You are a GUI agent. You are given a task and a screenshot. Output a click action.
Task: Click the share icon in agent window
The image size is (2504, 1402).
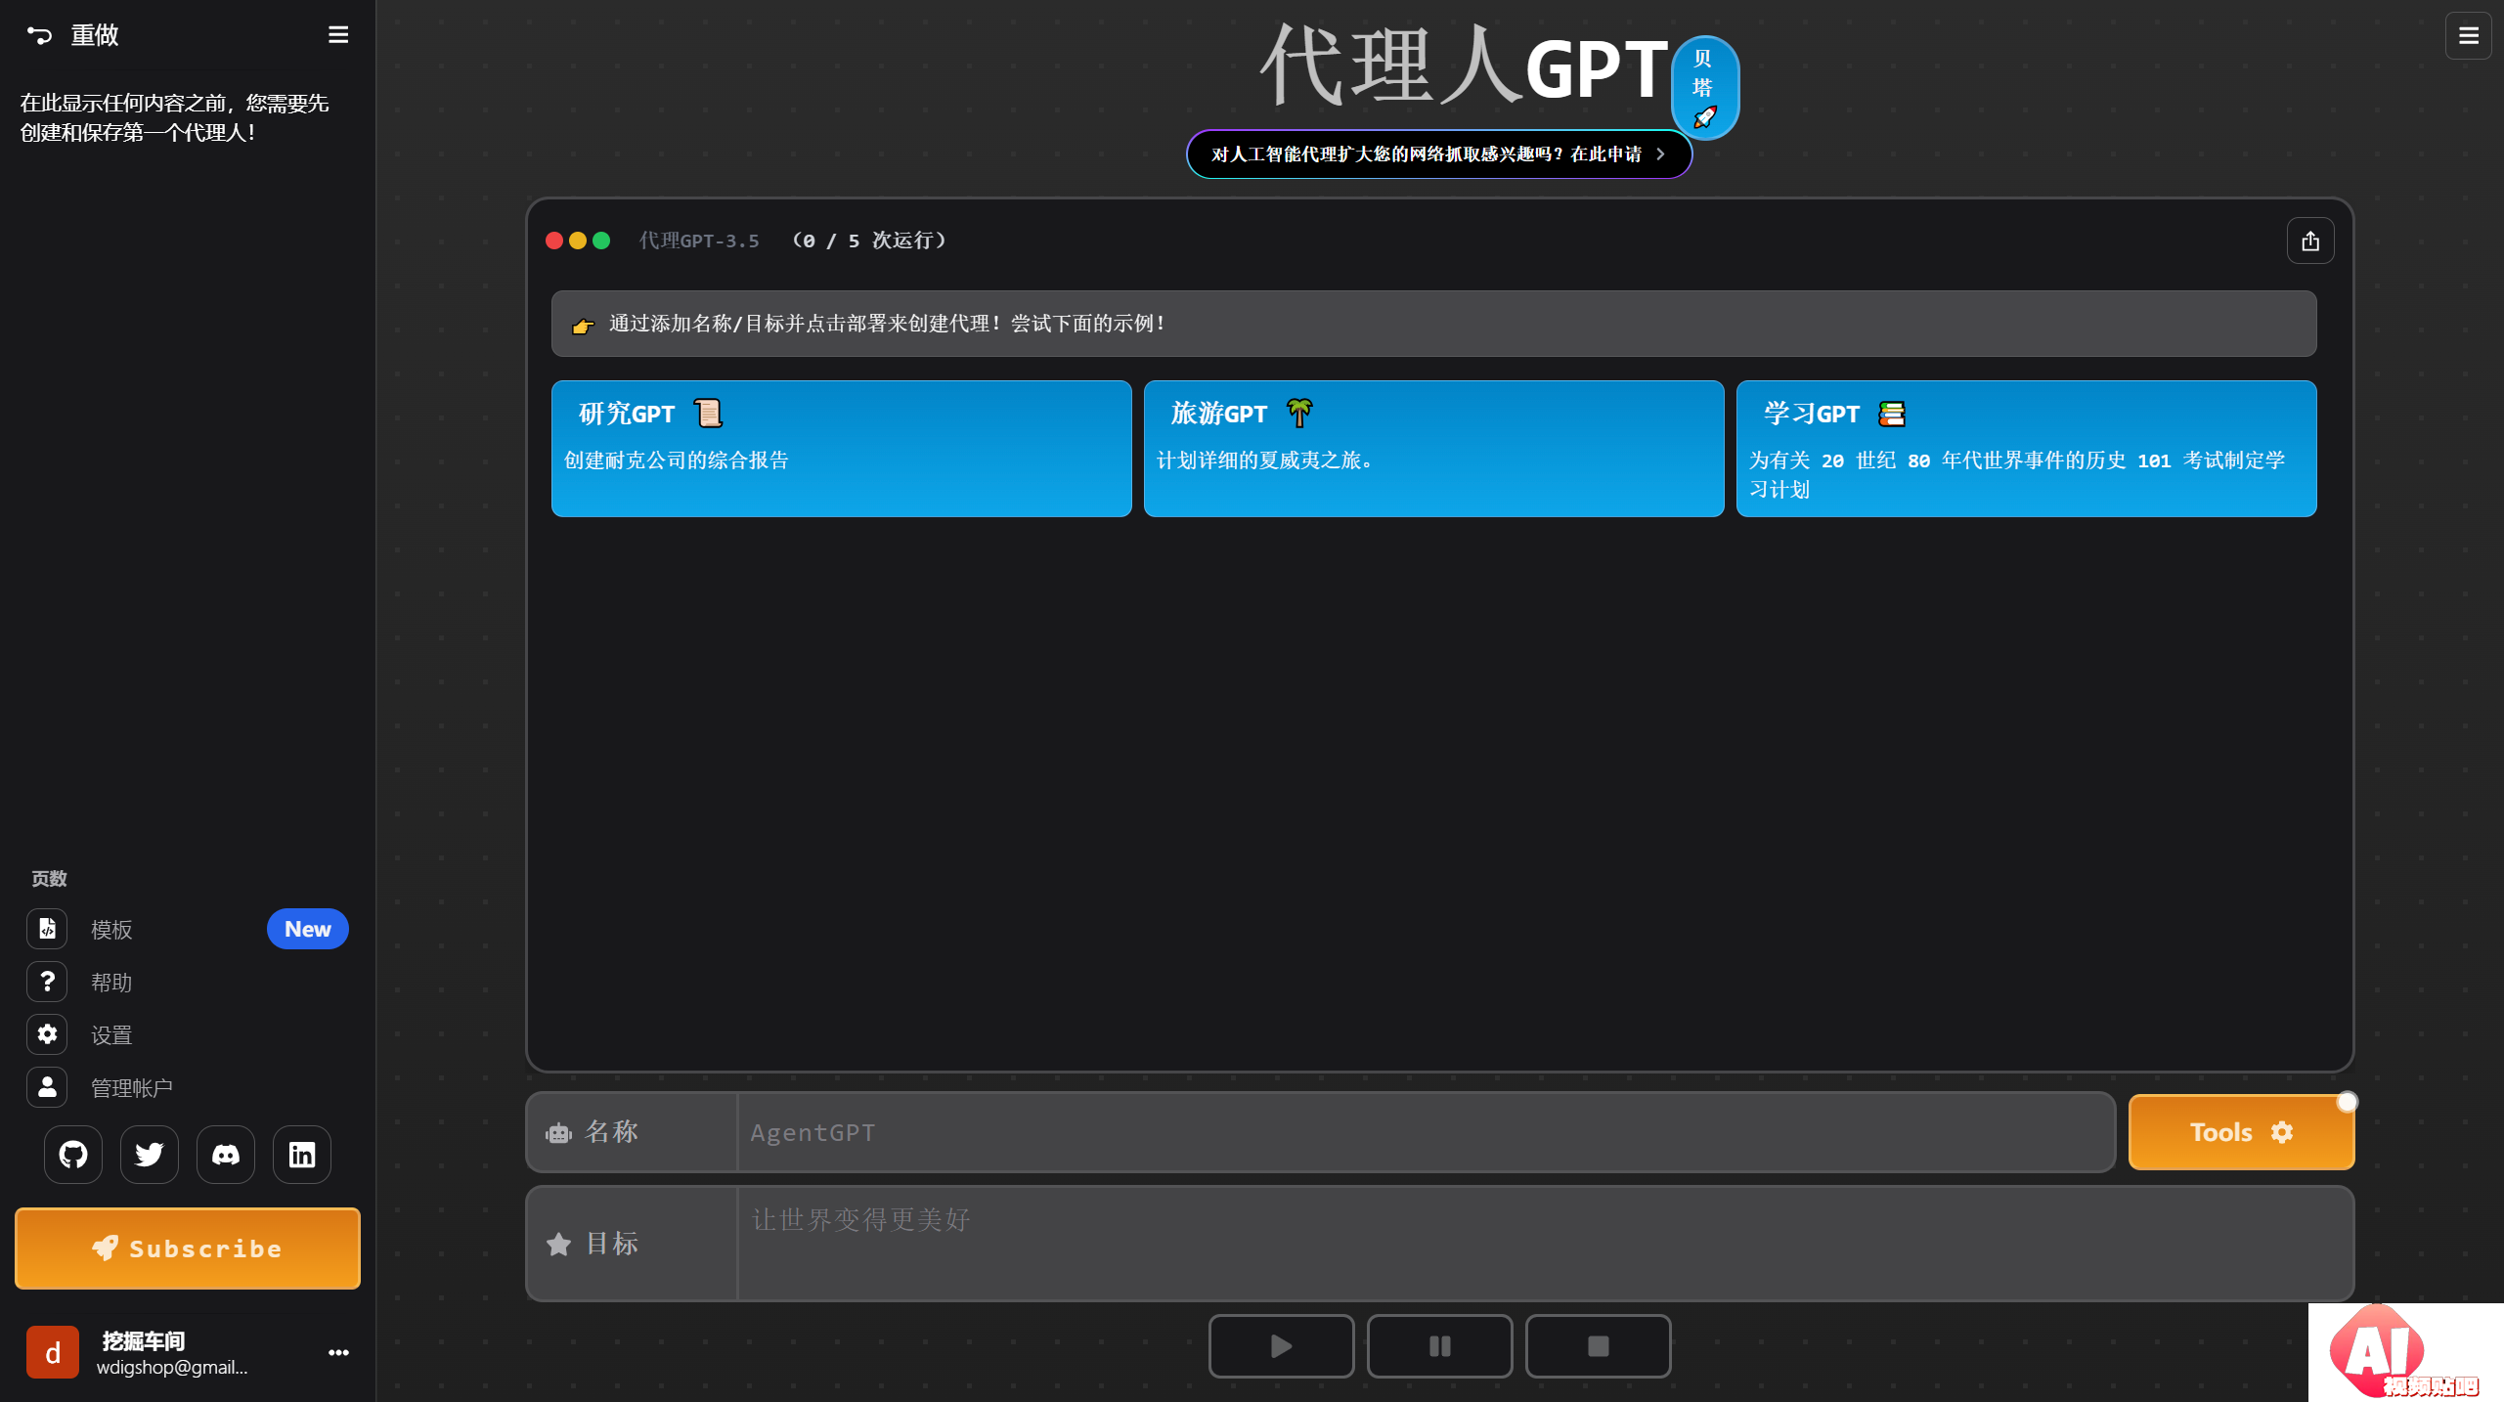click(2310, 241)
